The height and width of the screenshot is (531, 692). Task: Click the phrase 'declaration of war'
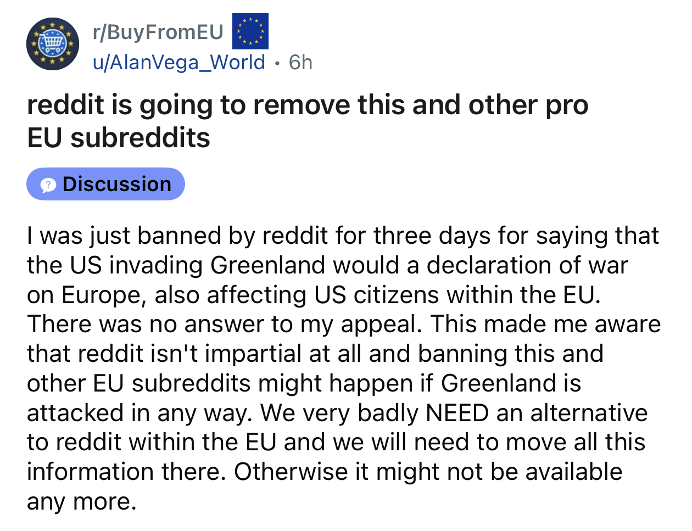(527, 266)
